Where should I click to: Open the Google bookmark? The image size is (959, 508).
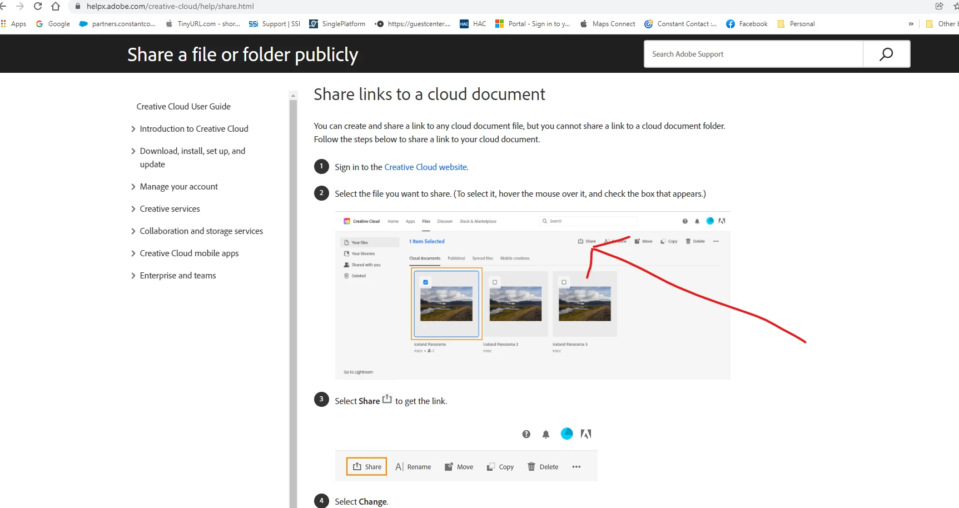pyautogui.click(x=53, y=24)
